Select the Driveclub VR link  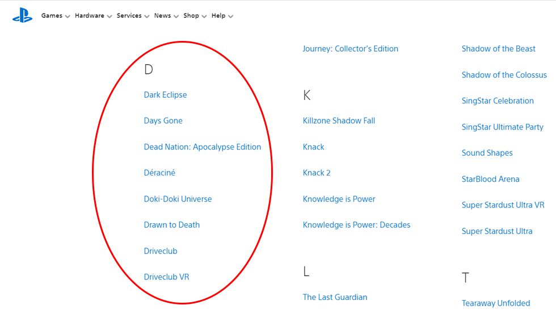pos(166,277)
